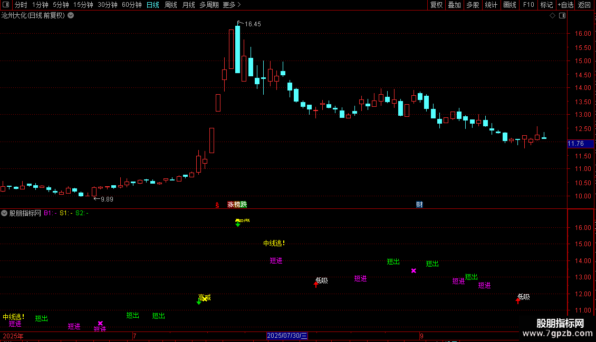Open the 多周期 multi-period view
This screenshot has width=596, height=342.
pos(209,5)
